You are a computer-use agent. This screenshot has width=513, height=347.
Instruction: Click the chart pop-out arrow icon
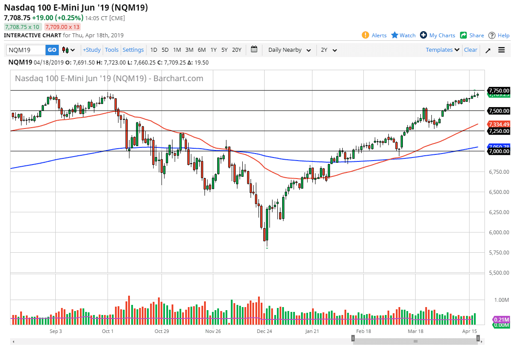coord(488,50)
